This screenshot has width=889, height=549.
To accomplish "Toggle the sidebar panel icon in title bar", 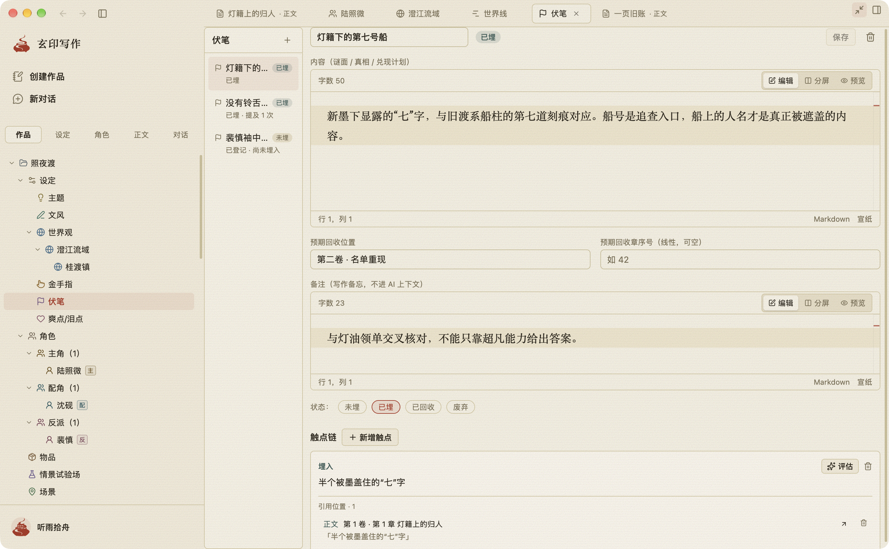I will click(102, 14).
